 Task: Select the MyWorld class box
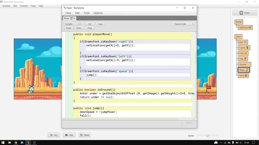(245, 27)
